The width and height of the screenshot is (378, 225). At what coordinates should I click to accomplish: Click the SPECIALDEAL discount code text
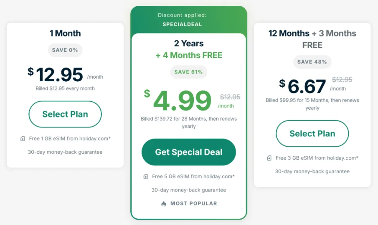[x=182, y=24]
